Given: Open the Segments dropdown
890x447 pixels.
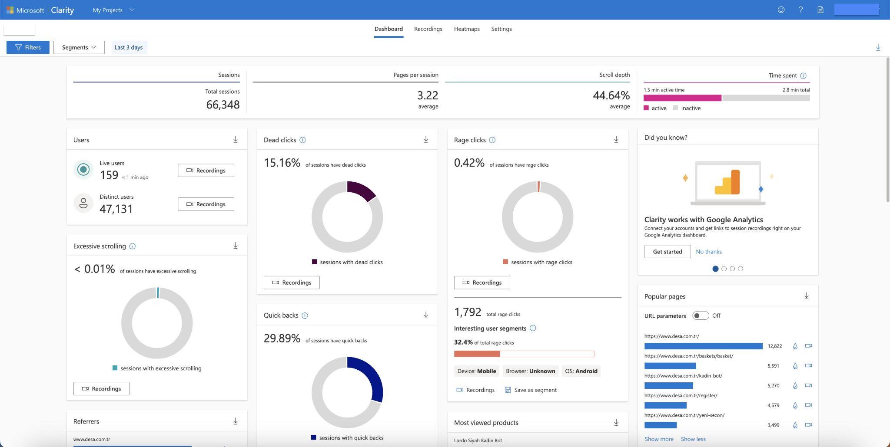Looking at the screenshot, I should point(79,47).
